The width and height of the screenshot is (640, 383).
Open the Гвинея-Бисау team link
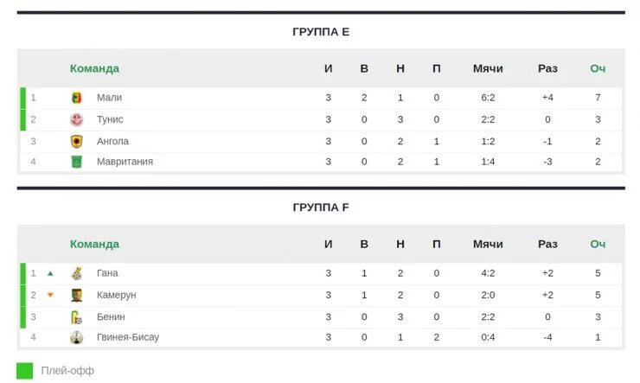128,337
